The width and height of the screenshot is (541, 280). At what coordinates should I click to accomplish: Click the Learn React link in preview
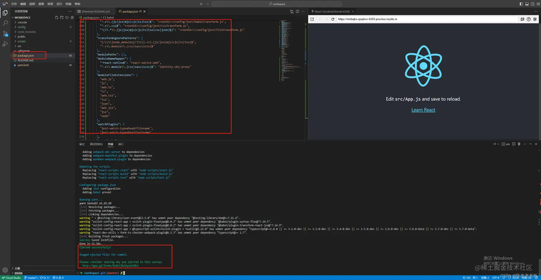423,110
